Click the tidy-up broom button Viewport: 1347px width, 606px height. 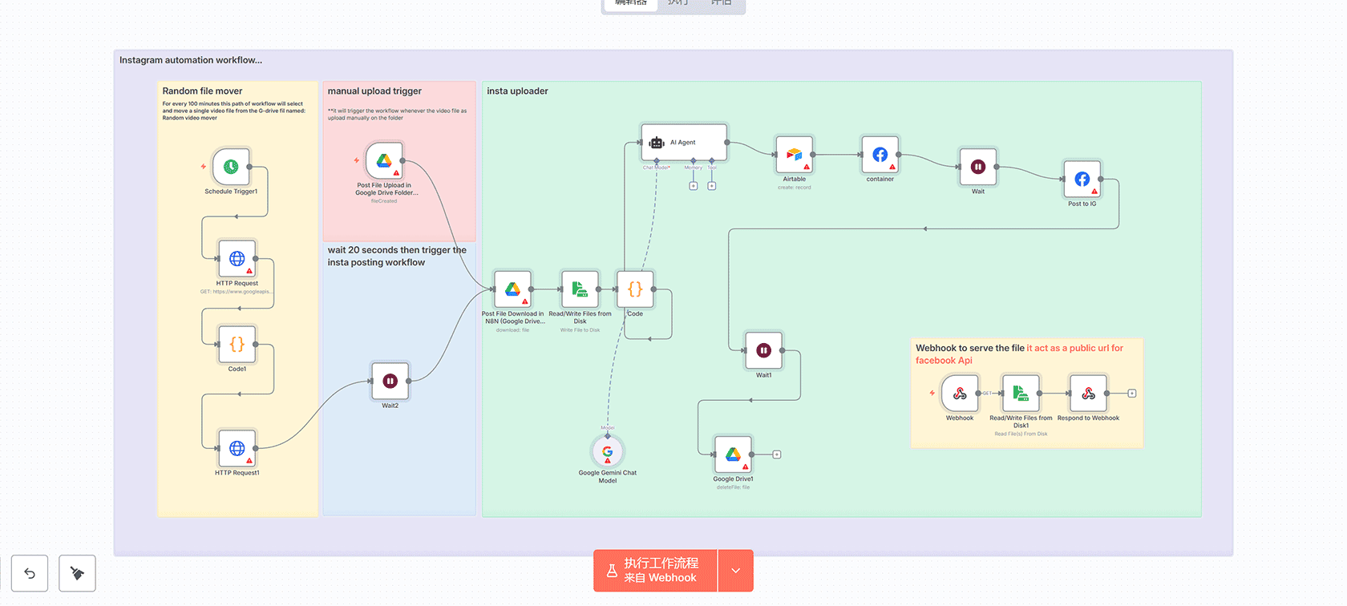pos(77,573)
